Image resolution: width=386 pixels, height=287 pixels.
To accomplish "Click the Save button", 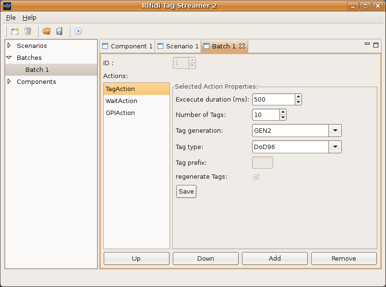I will point(186,192).
